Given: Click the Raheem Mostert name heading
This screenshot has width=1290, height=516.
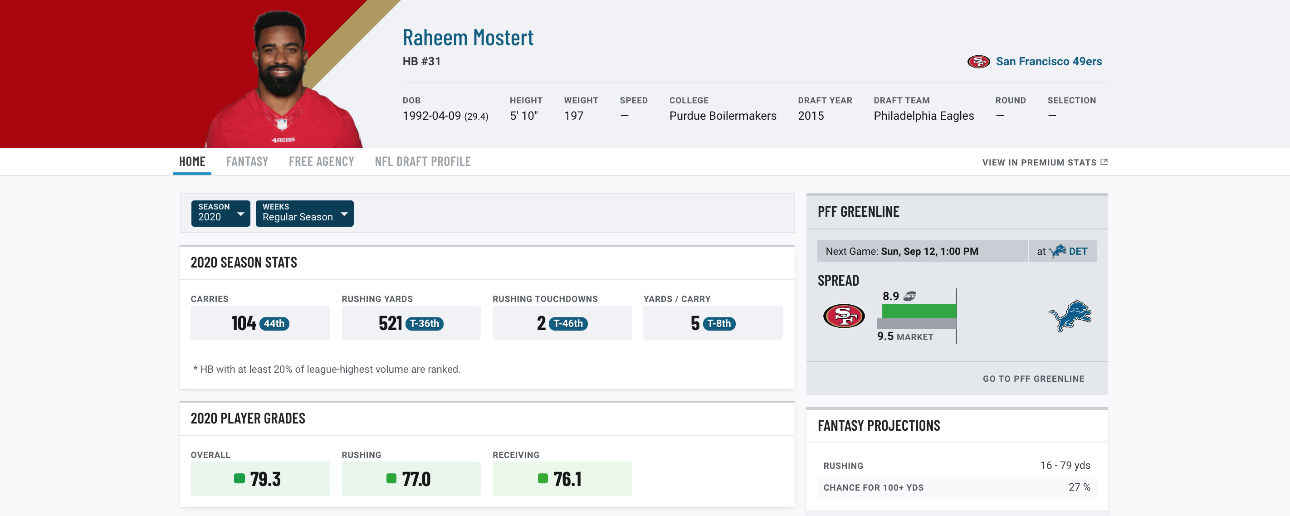Looking at the screenshot, I should 468,38.
